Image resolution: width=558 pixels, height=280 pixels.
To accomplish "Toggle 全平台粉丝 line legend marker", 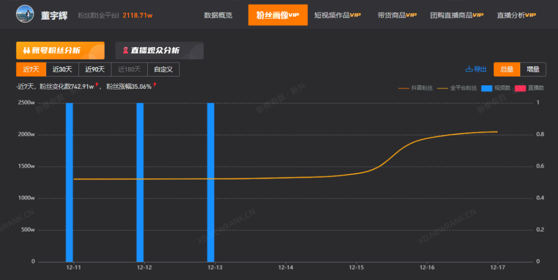I will click(443, 88).
